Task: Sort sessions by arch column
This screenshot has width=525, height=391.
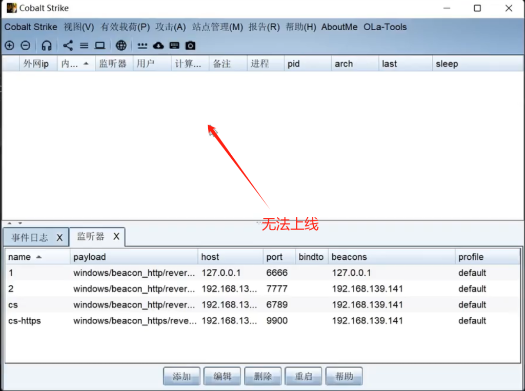Action: [355, 64]
